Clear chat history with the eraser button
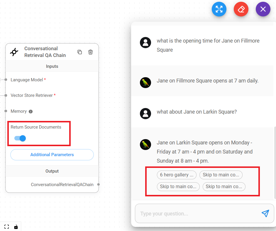The height and width of the screenshot is (231, 276). 241,9
